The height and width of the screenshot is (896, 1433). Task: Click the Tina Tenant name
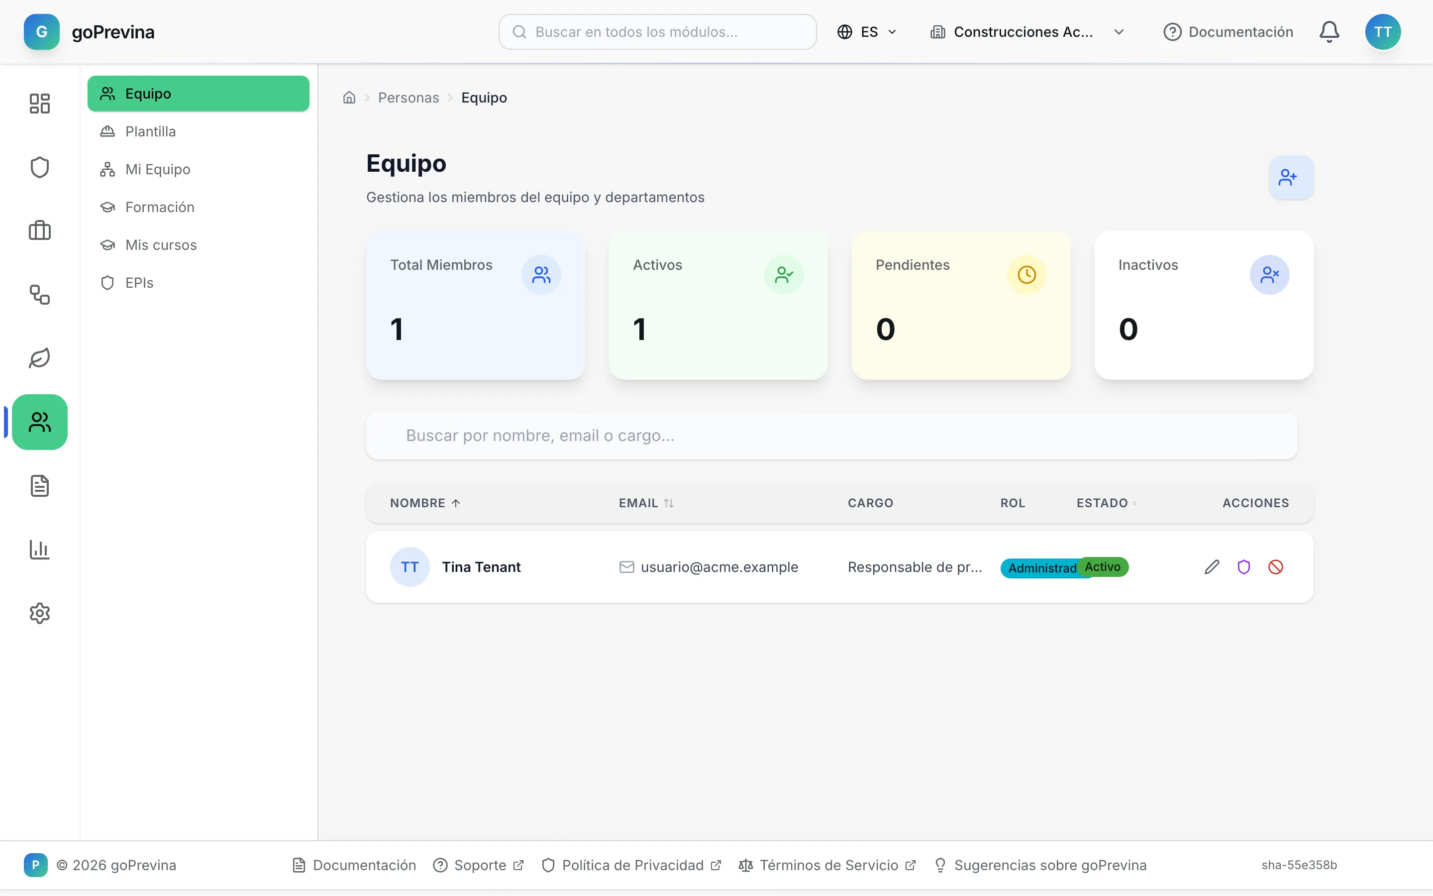click(x=482, y=567)
